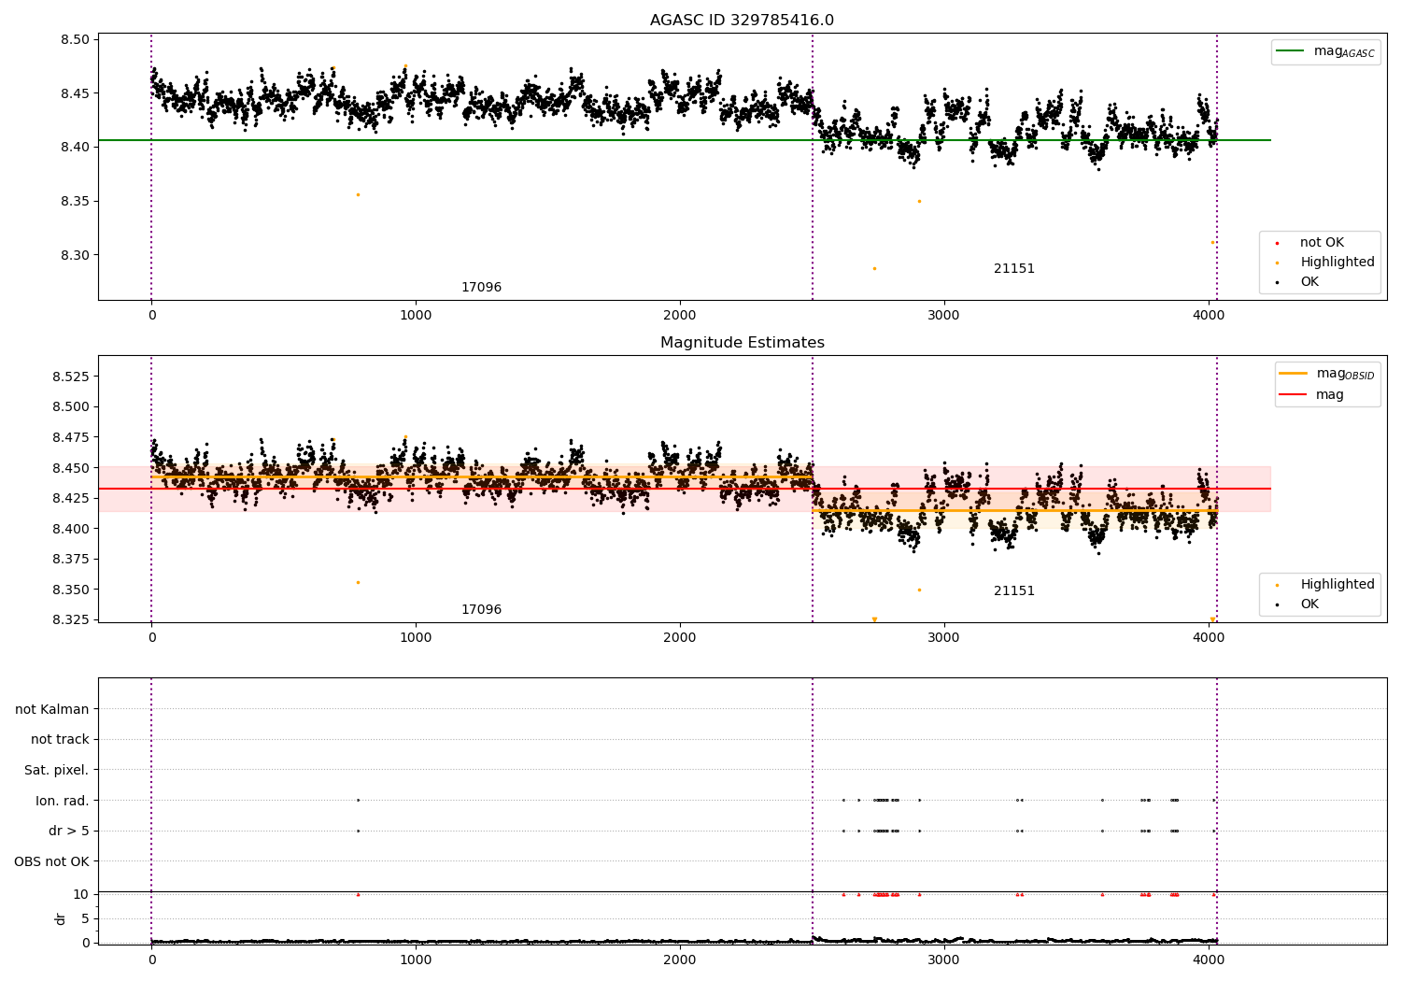The image size is (1401, 981).
Task: Click the 17096 label in middle plot
Action: [x=481, y=610]
